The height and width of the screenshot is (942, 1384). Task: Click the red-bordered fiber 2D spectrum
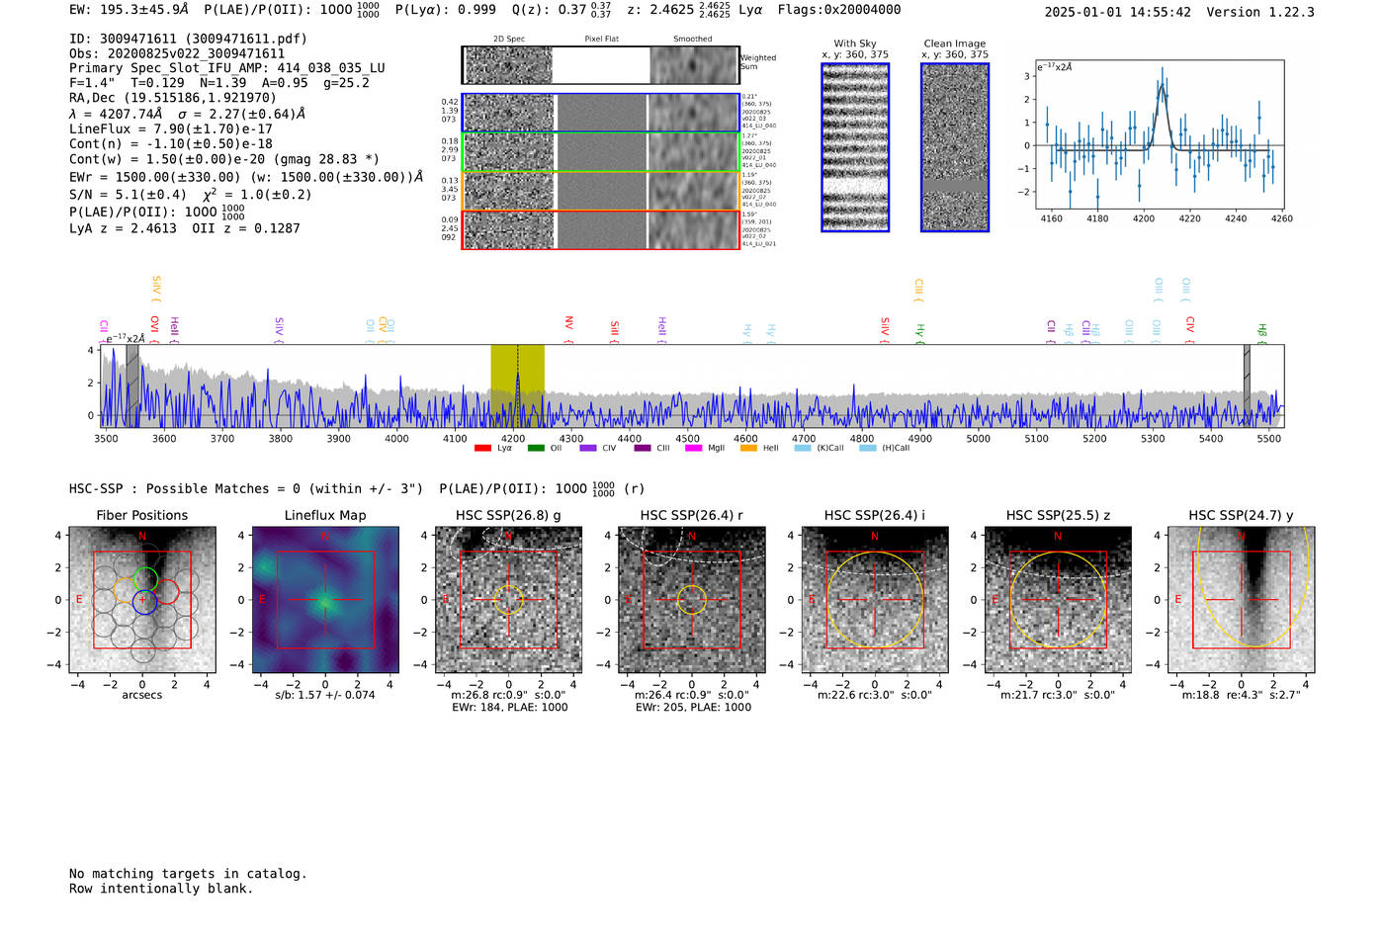click(x=508, y=229)
